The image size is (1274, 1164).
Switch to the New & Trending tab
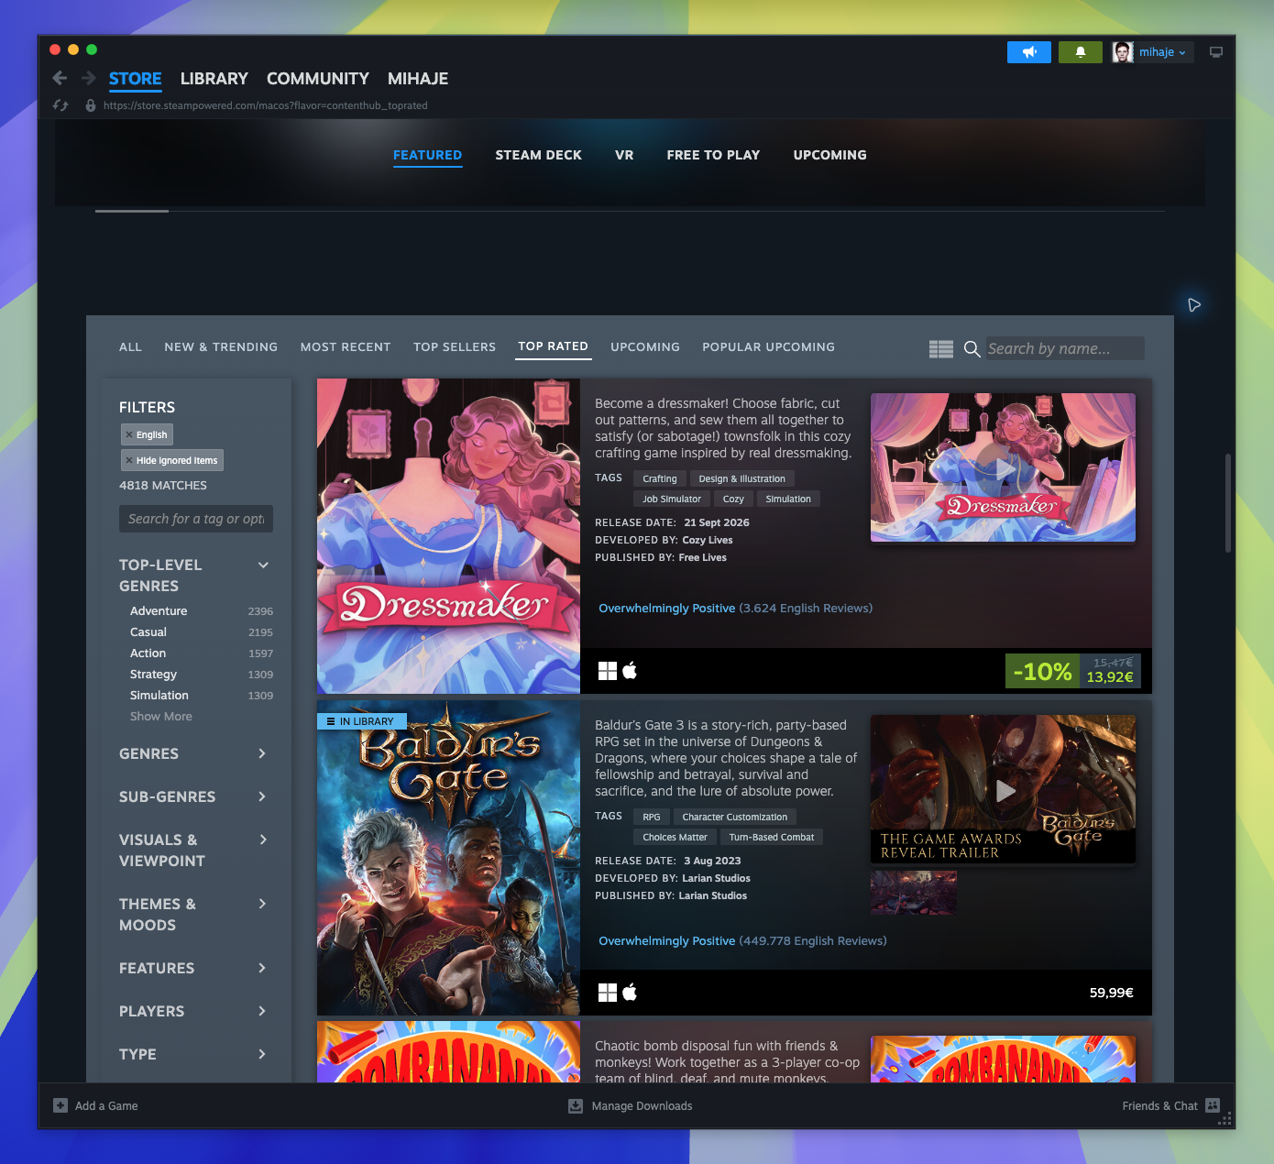pos(221,347)
